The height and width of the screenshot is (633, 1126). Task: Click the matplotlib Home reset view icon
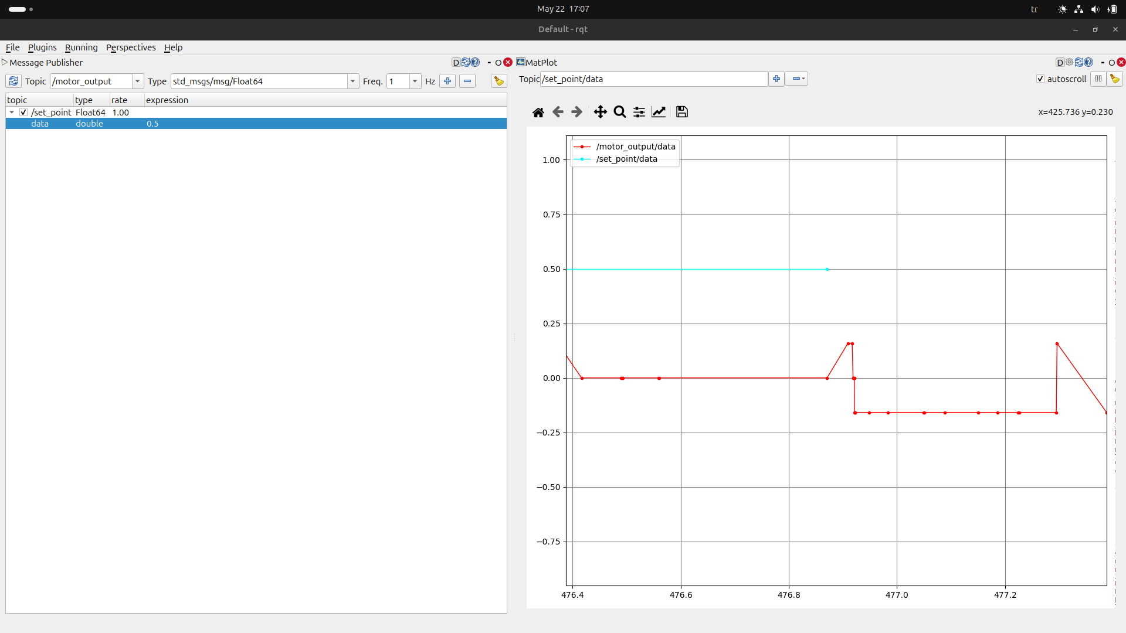tap(538, 112)
